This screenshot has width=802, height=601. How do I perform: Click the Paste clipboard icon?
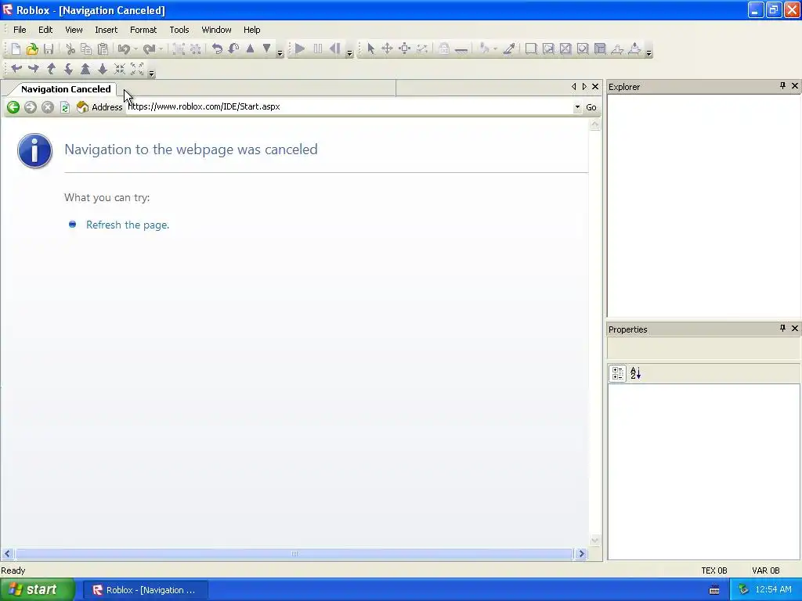pyautogui.click(x=103, y=49)
